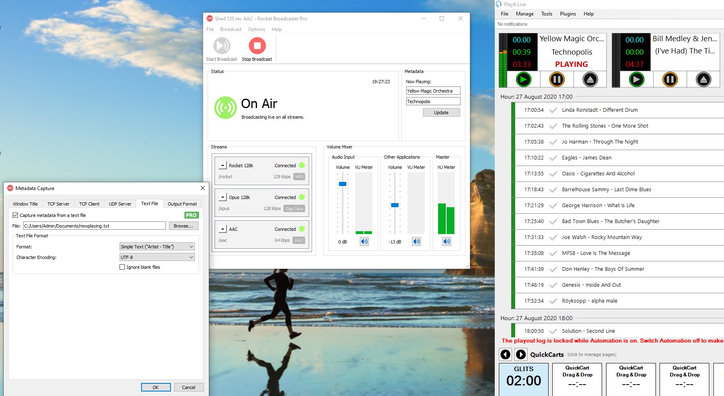Click checkmark icon beside Joe Walsh - Rocky Mountain Way
Screen dimensions: 724x396
point(553,237)
